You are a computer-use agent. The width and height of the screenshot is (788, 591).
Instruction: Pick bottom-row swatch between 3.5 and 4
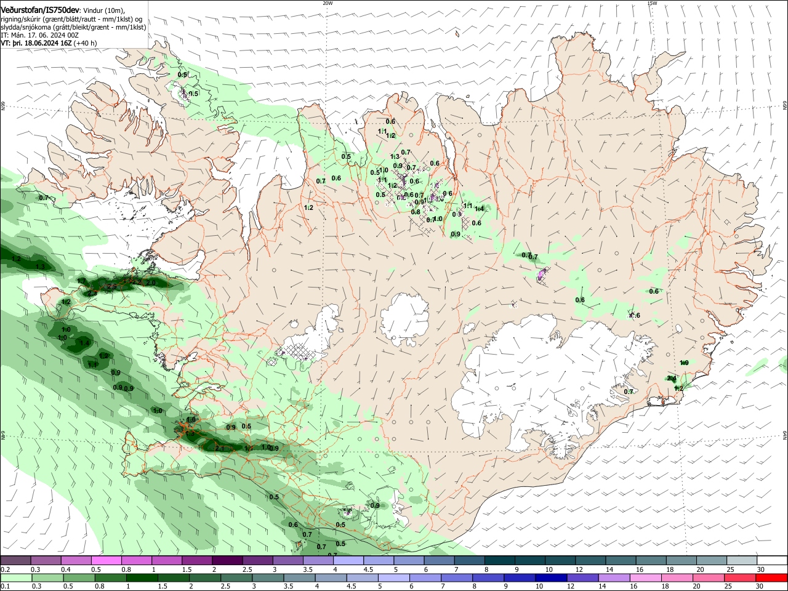[x=299, y=577]
